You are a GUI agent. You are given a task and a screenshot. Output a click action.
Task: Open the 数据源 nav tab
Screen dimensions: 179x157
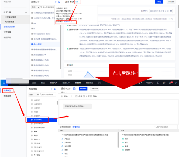tap(78, 83)
